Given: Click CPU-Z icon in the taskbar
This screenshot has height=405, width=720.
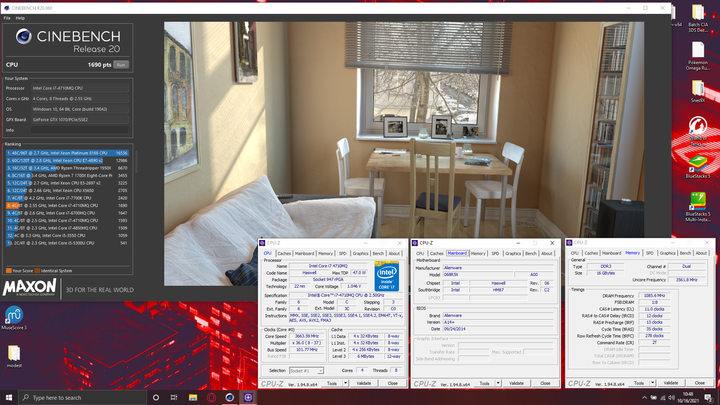Looking at the screenshot, I should (x=248, y=397).
